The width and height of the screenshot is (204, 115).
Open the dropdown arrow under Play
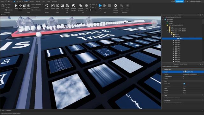click(100, 10)
